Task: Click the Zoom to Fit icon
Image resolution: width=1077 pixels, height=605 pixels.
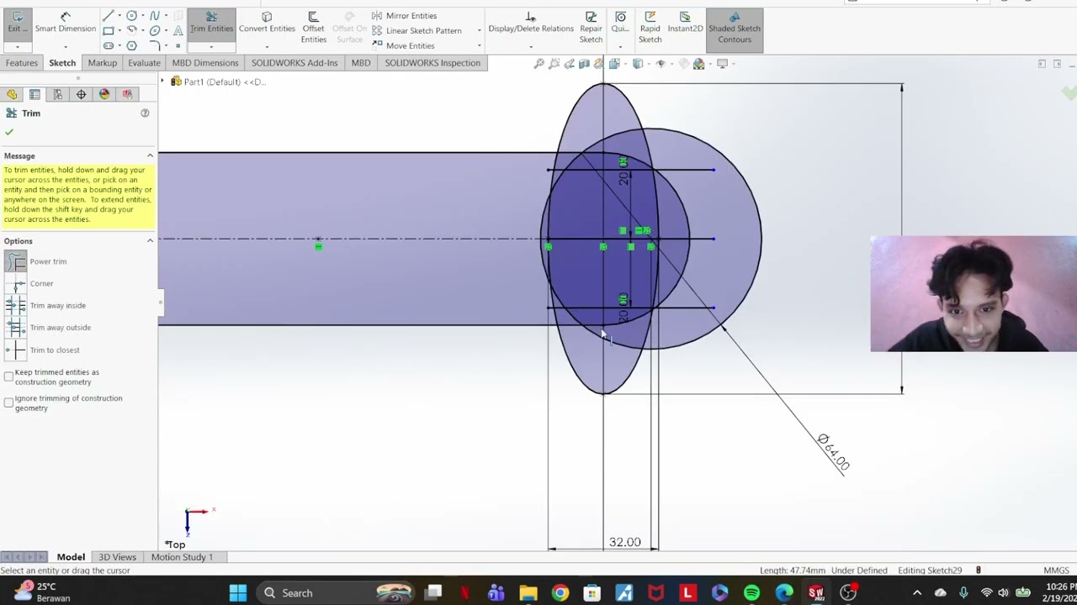Action: [539, 64]
